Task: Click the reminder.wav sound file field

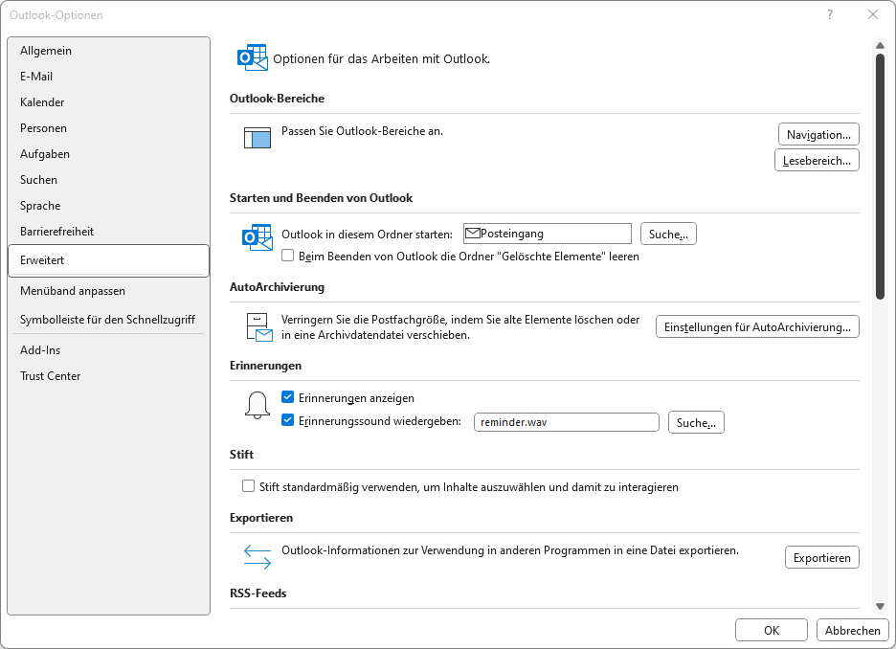Action: (567, 422)
